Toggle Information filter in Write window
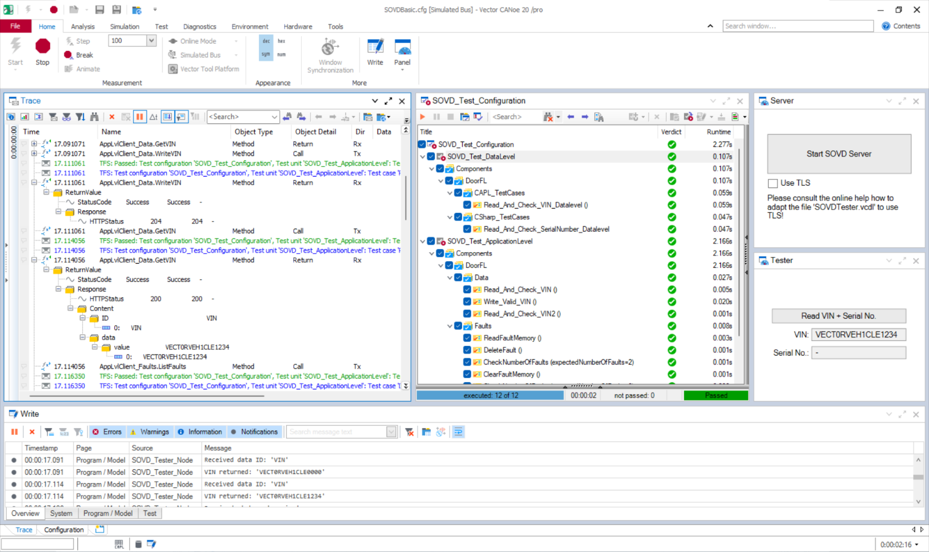The width and height of the screenshot is (929, 552). click(200, 432)
